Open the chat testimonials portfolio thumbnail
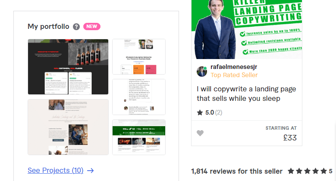 pyautogui.click(x=139, y=97)
